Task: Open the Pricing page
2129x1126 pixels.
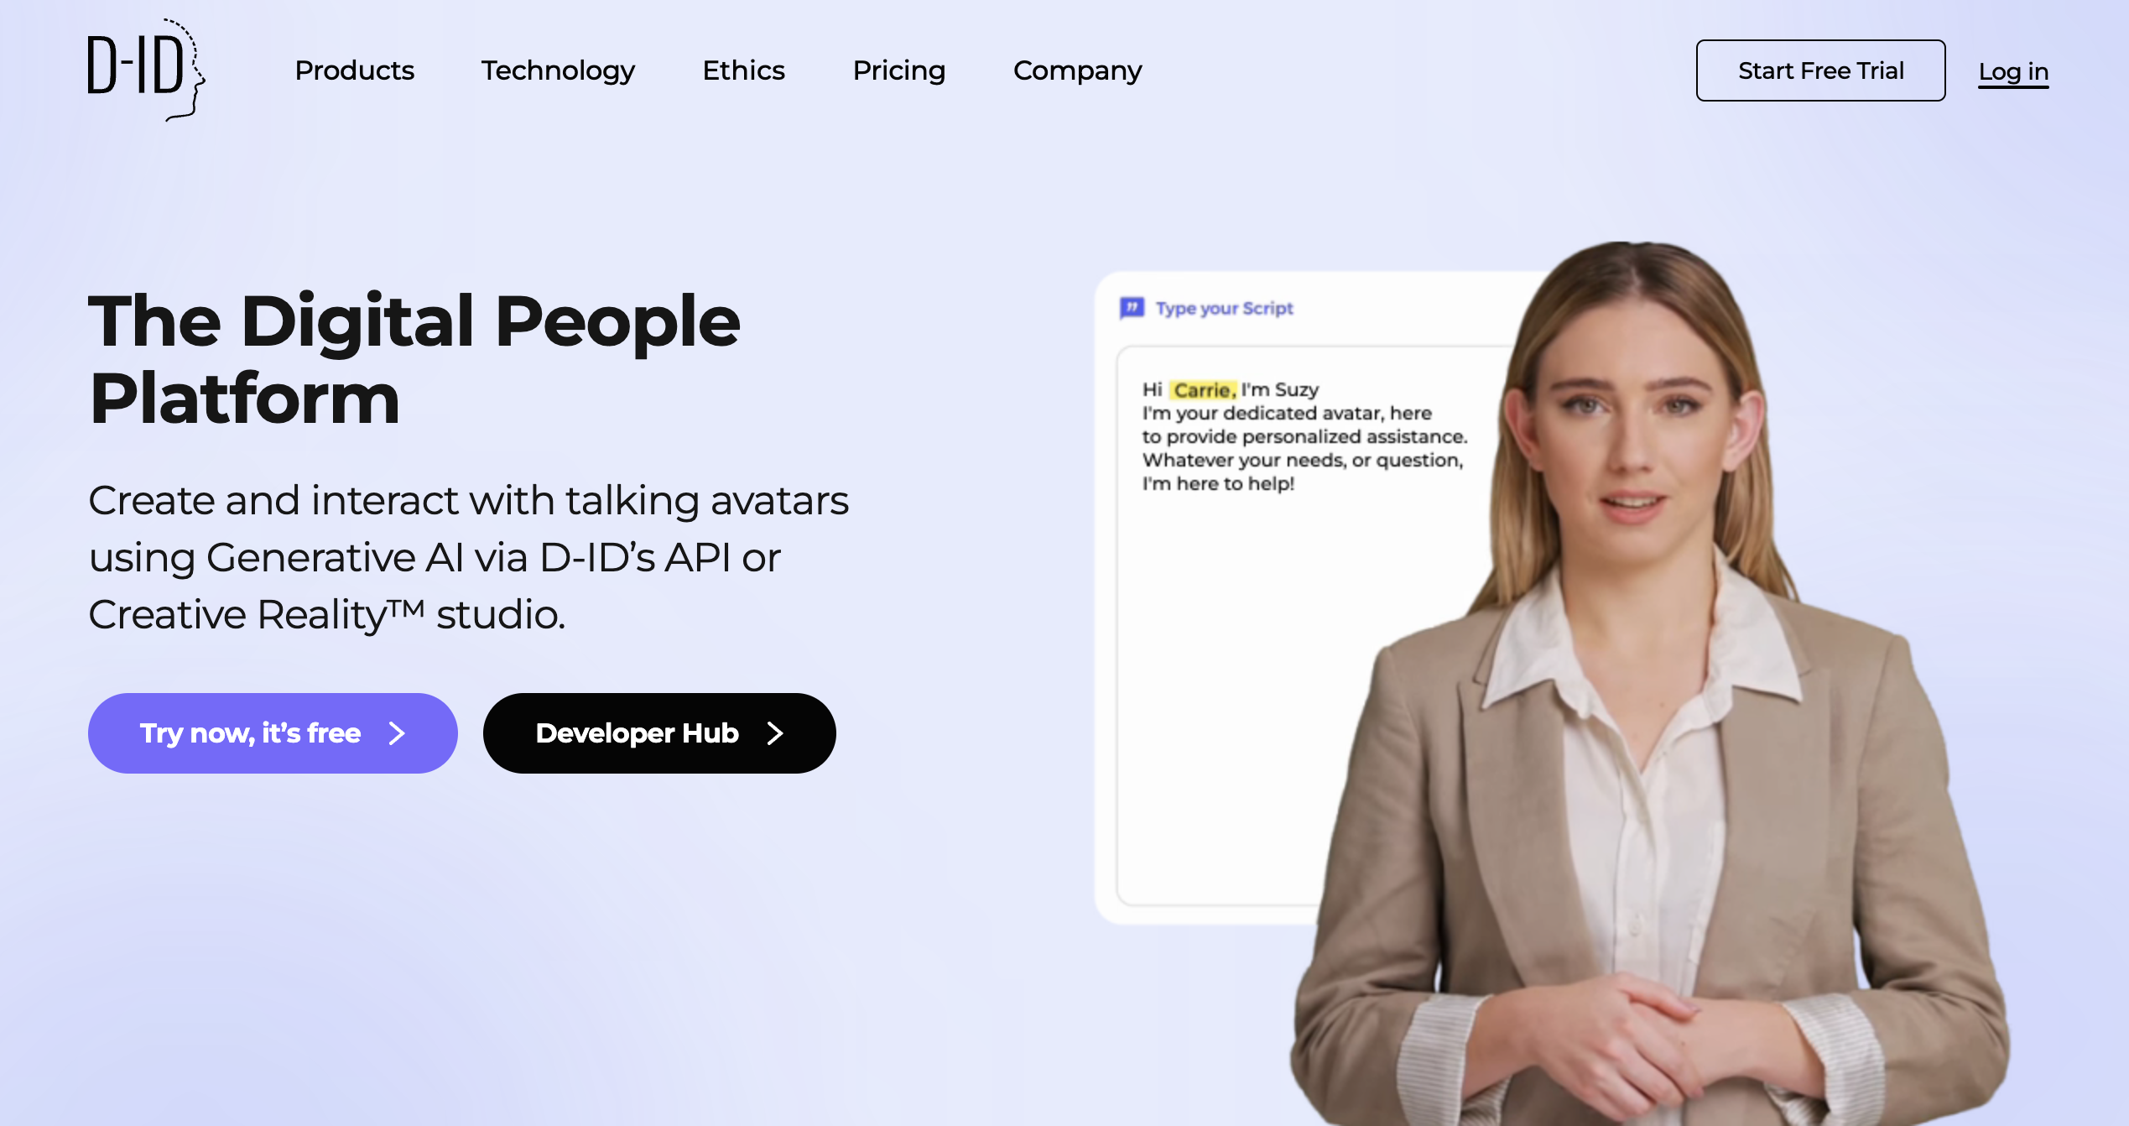Action: [x=898, y=70]
